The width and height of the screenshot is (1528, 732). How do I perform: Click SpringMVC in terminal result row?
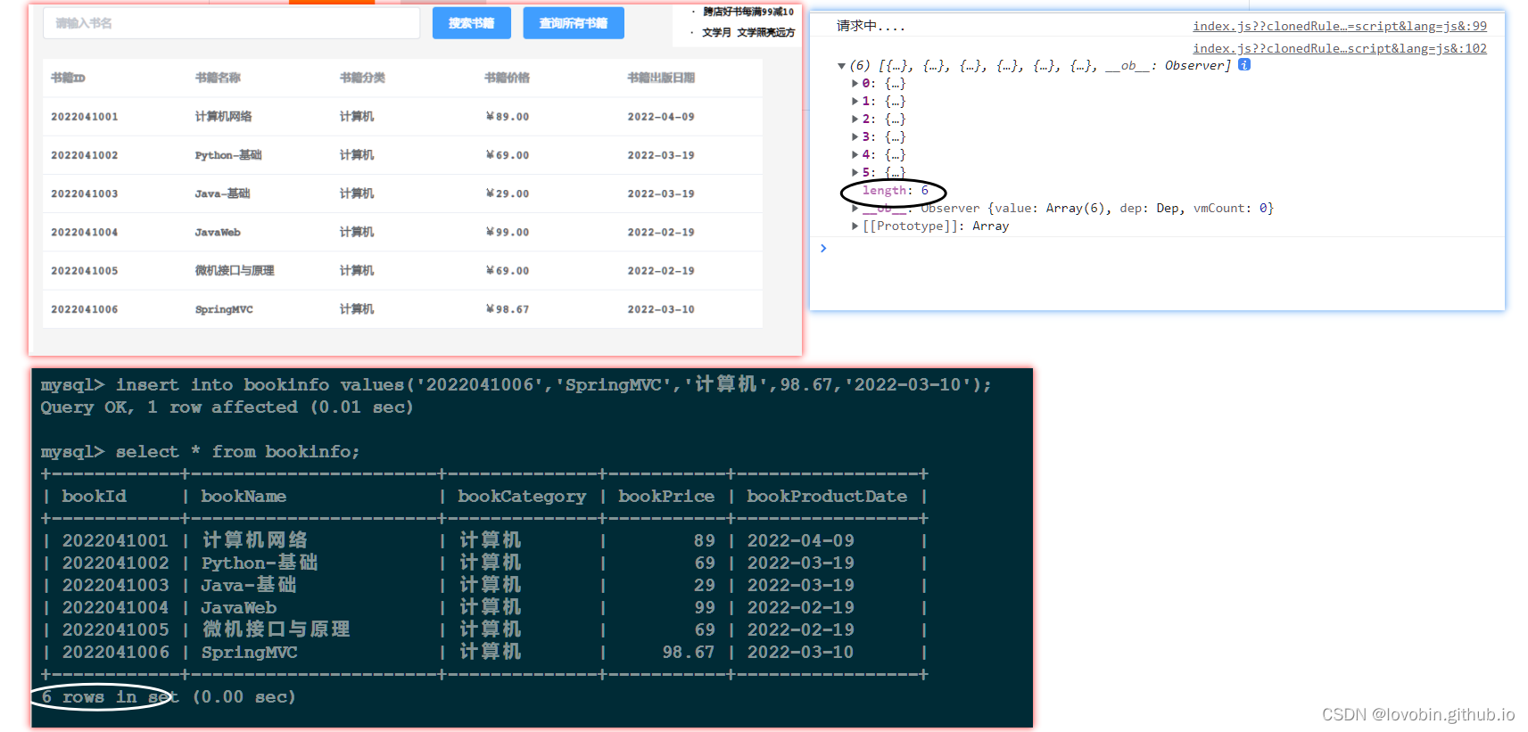point(249,653)
